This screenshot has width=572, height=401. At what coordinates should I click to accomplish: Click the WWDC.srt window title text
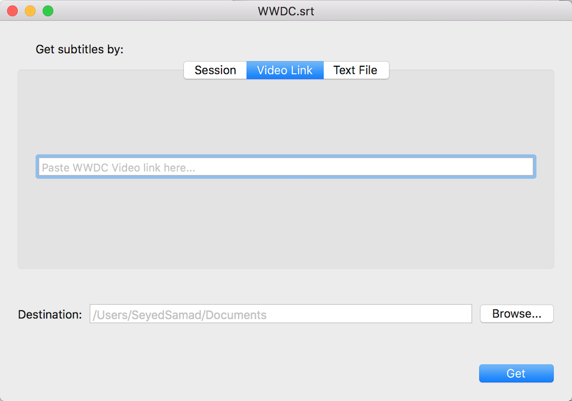point(286,11)
